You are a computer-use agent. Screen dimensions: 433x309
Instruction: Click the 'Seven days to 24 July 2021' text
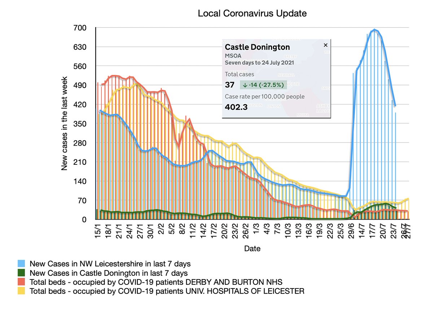point(259,62)
